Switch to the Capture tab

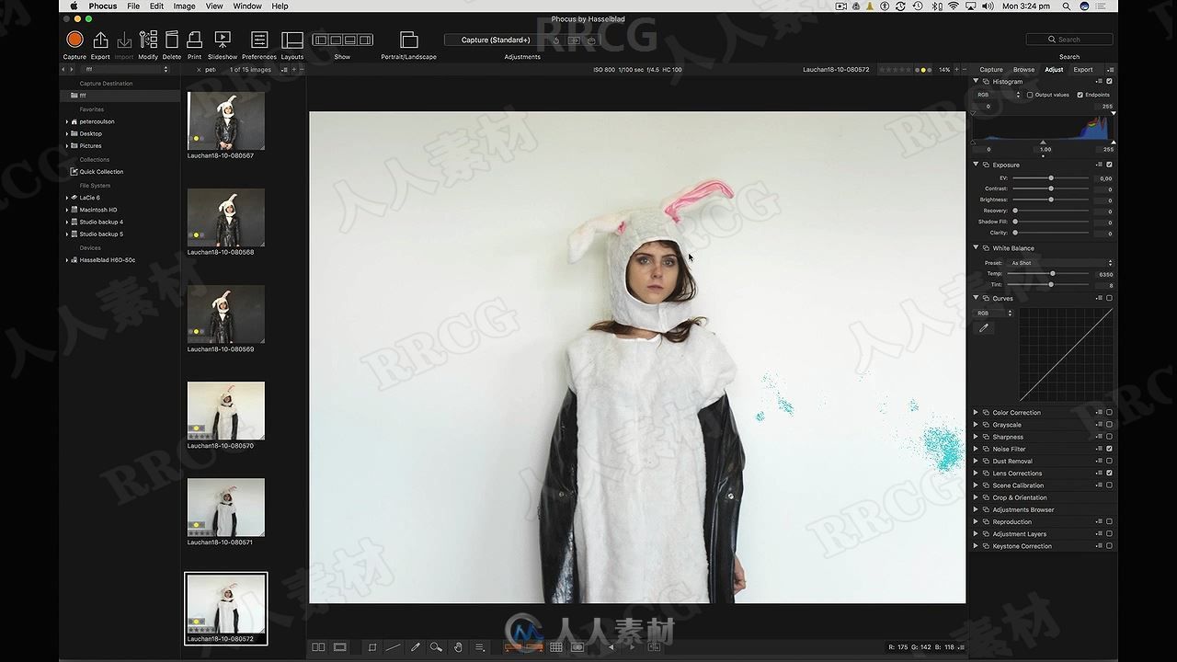click(991, 69)
